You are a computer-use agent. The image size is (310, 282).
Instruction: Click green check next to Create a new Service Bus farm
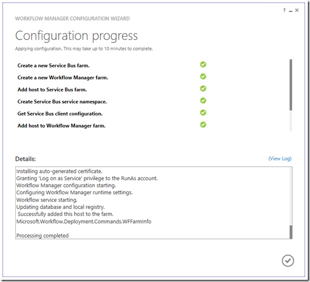[203, 64]
